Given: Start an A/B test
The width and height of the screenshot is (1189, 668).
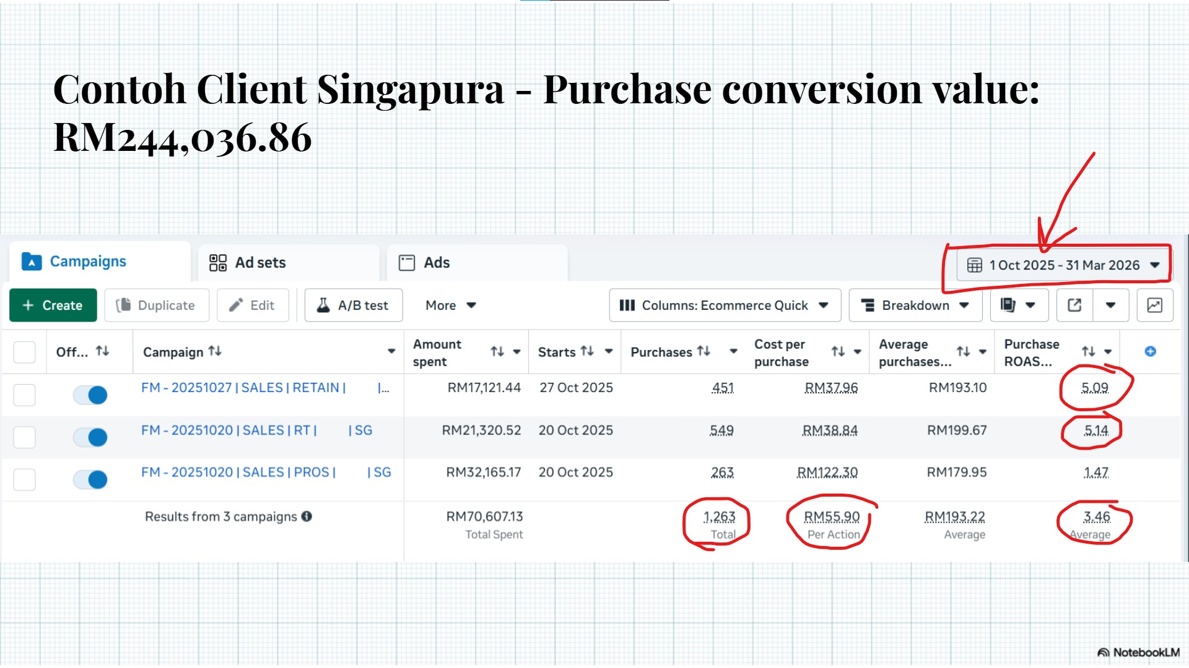Looking at the screenshot, I should pyautogui.click(x=354, y=305).
